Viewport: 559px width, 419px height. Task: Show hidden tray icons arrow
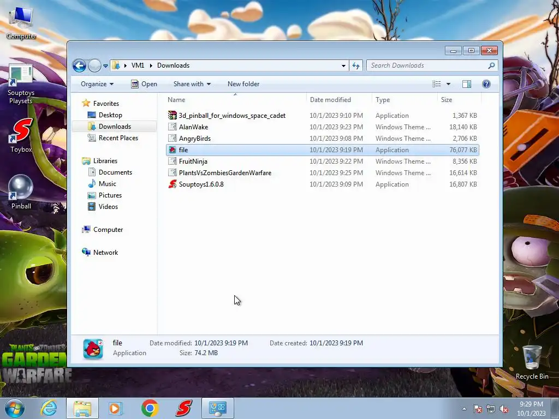[x=464, y=409]
